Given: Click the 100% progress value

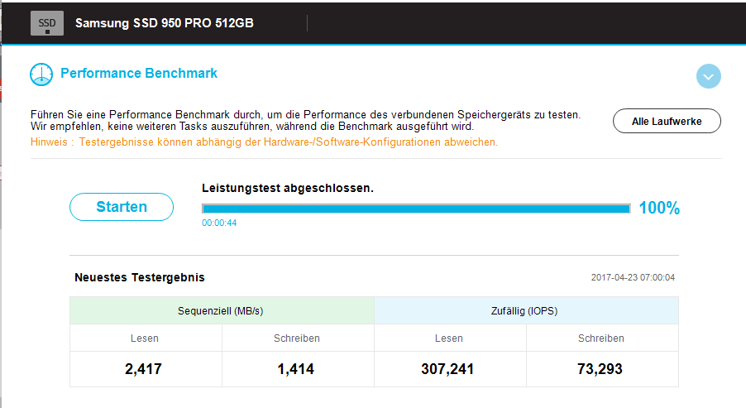Looking at the screenshot, I should click(x=659, y=208).
